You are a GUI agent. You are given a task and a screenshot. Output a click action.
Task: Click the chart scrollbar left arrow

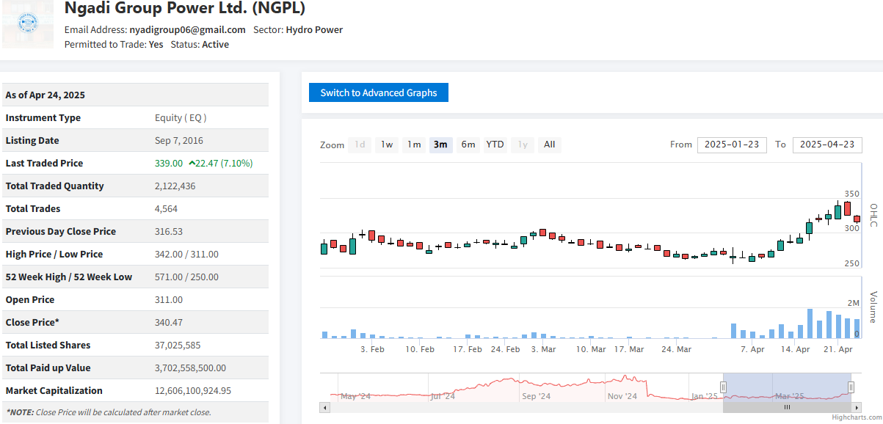coord(324,407)
